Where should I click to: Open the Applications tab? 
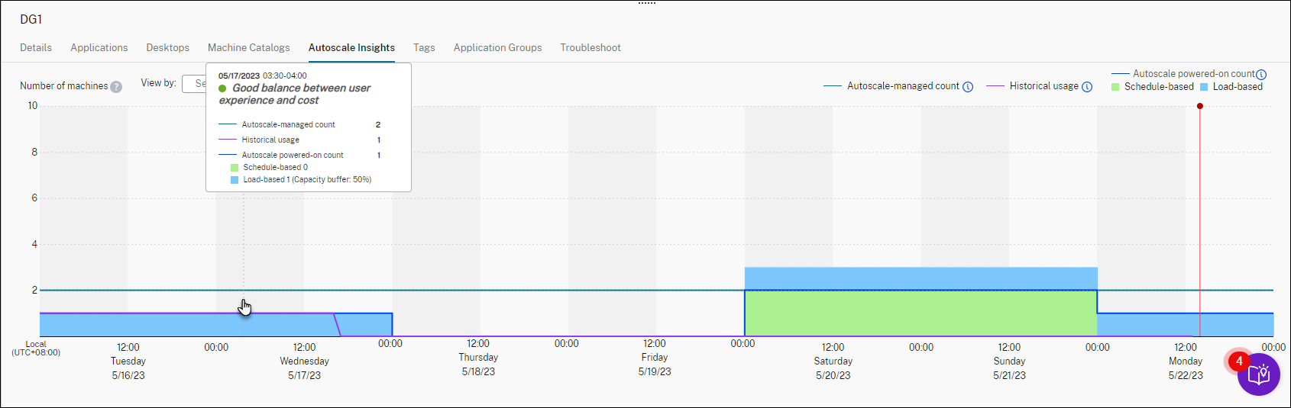[99, 47]
